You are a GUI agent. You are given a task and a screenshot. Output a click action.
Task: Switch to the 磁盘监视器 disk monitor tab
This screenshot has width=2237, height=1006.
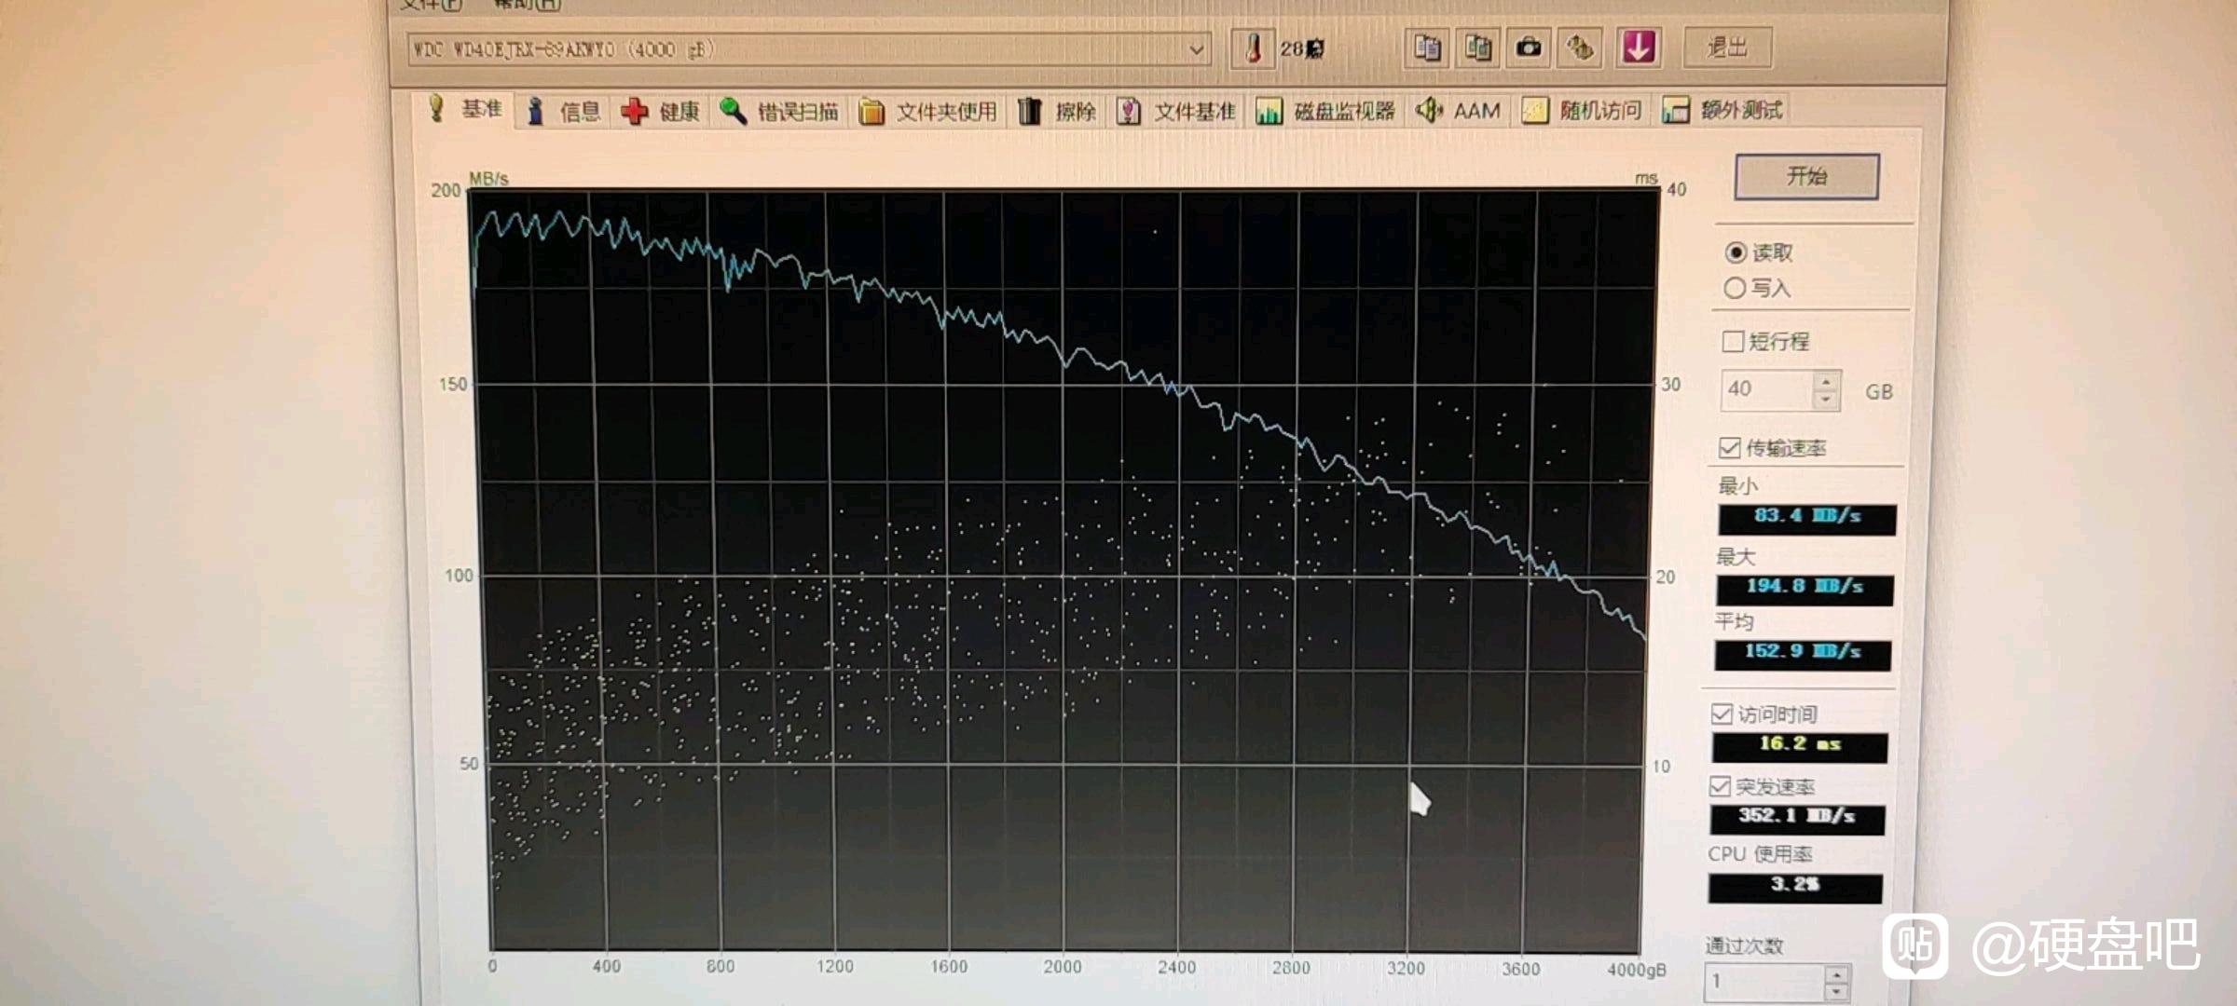[1326, 112]
